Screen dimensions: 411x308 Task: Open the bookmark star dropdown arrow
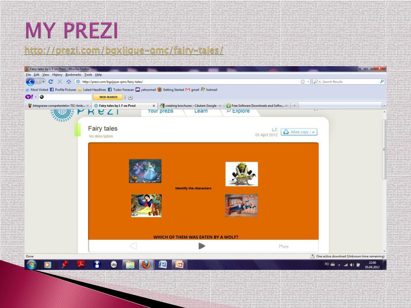tap(308, 82)
